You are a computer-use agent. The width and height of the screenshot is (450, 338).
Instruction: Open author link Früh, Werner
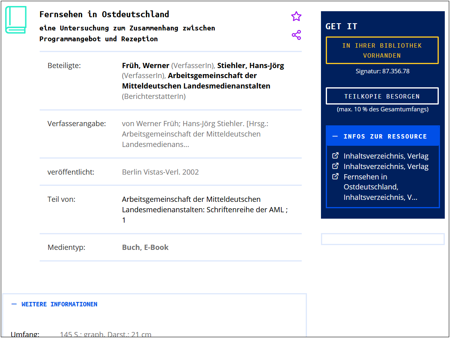[x=145, y=66]
